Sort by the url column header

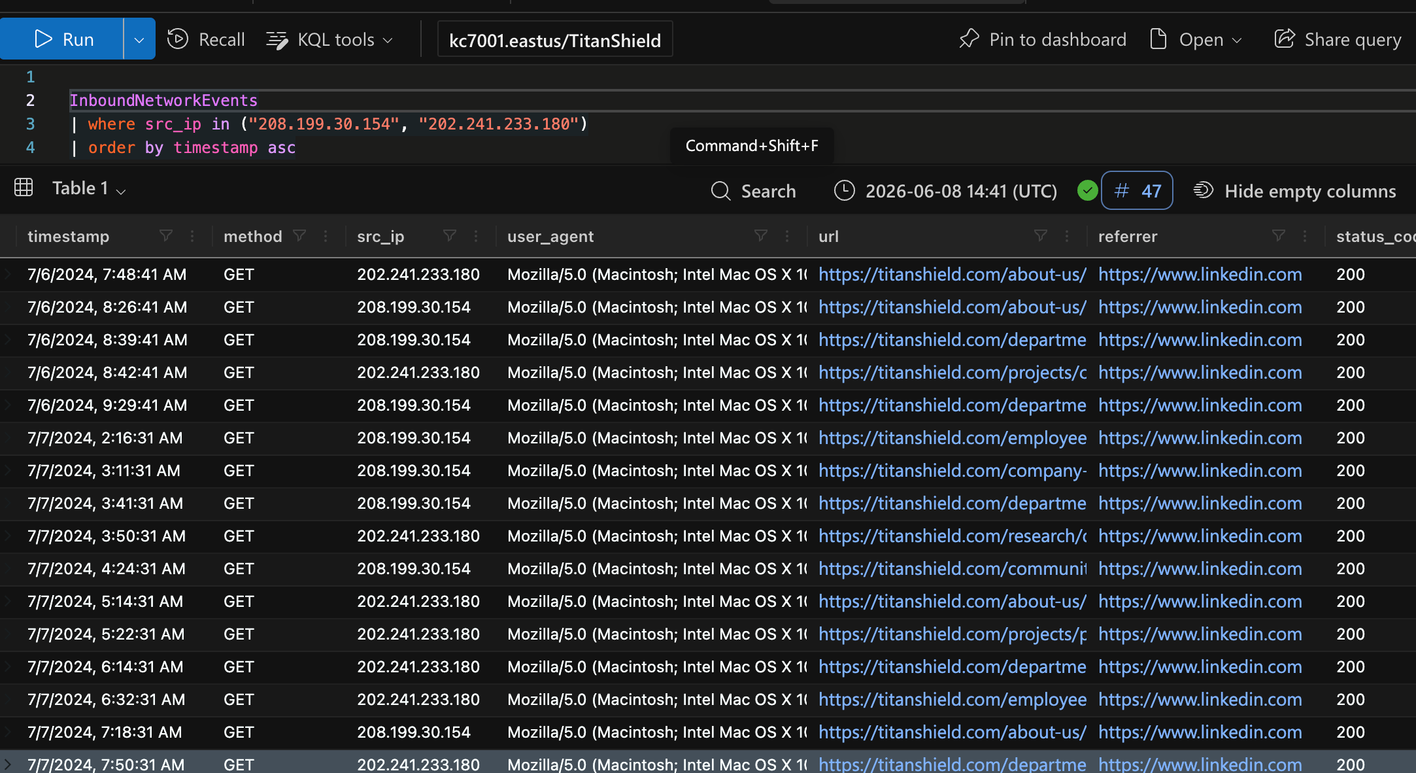click(828, 236)
